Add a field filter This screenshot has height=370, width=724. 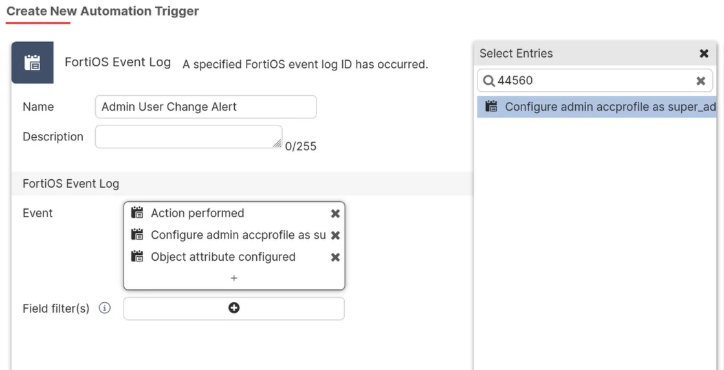point(234,308)
